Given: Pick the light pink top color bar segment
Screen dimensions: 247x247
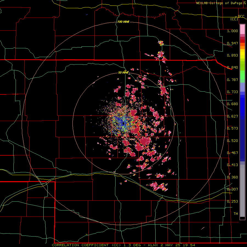Looking at the screenshot, I should 242,29.
